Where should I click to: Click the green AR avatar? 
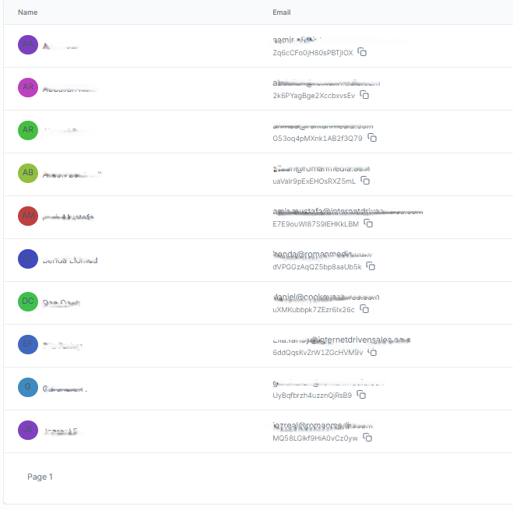tap(28, 130)
